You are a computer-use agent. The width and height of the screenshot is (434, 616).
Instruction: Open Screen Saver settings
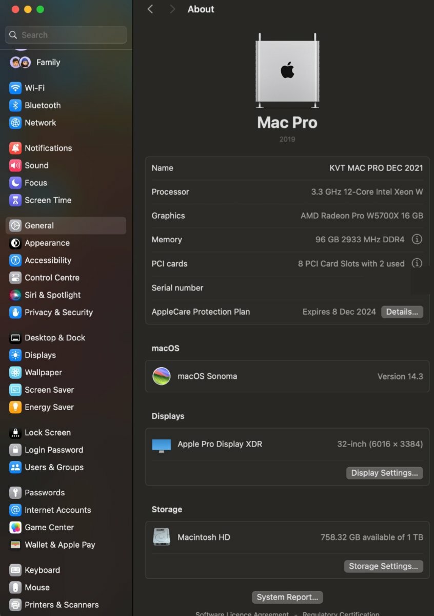coord(66,390)
